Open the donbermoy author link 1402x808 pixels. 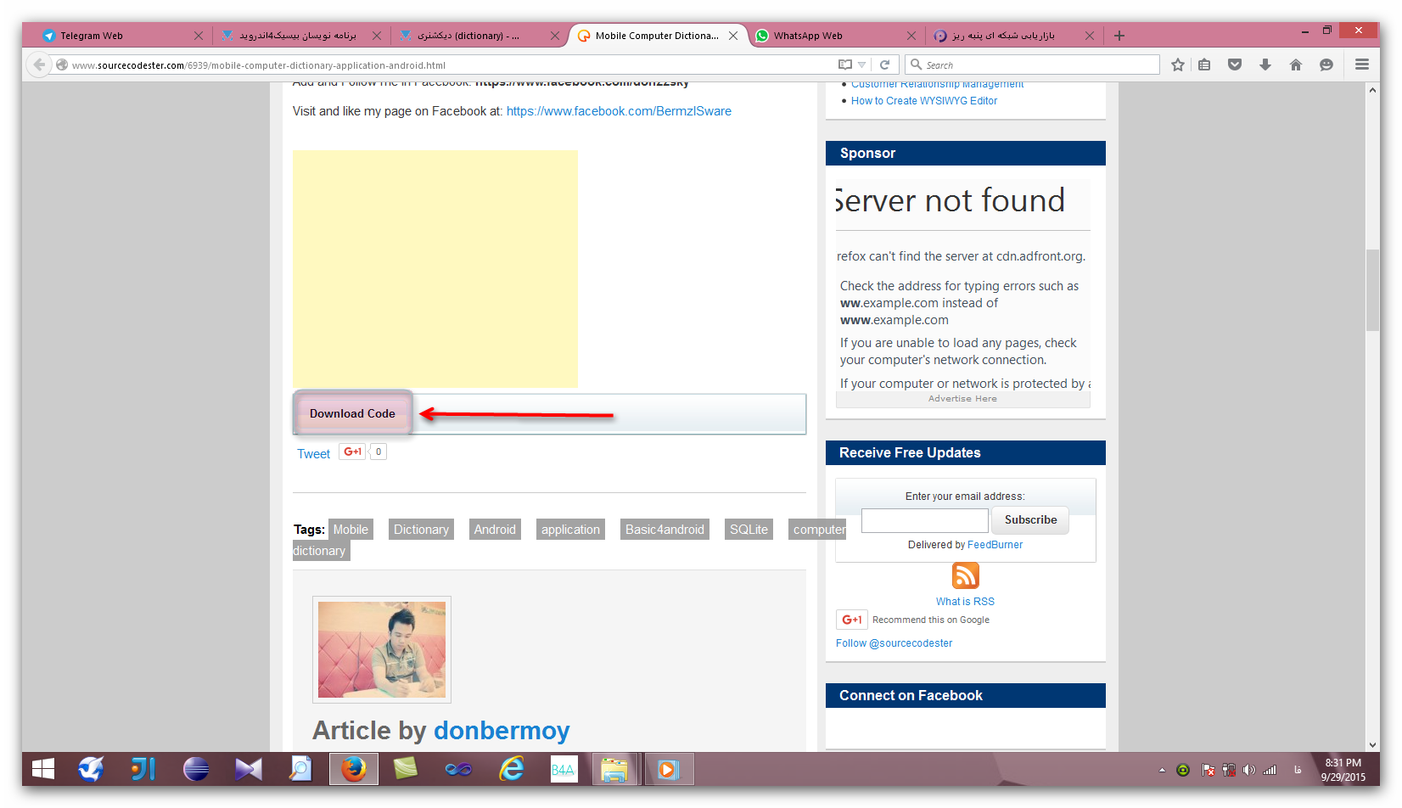(502, 731)
